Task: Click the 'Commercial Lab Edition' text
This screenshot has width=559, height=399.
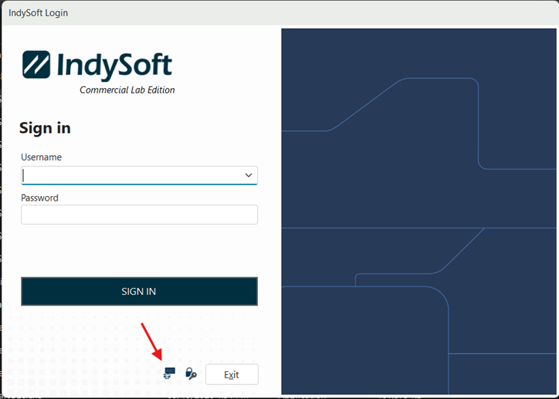Action: pos(127,90)
